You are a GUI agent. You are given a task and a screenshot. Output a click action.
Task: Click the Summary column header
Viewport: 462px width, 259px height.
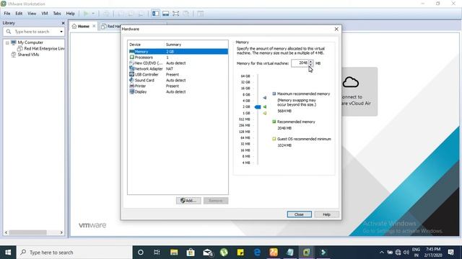(x=196, y=45)
